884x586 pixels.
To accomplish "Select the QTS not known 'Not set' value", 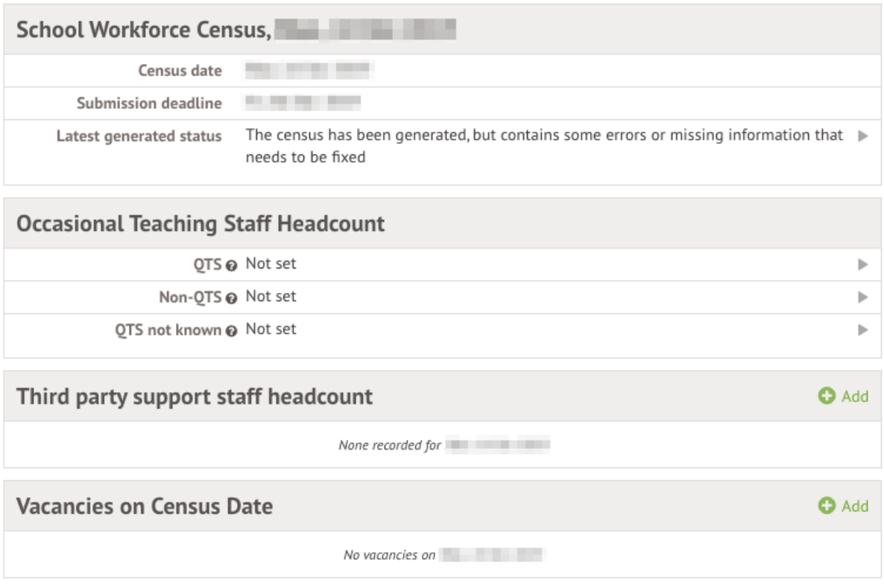I will tap(271, 330).
